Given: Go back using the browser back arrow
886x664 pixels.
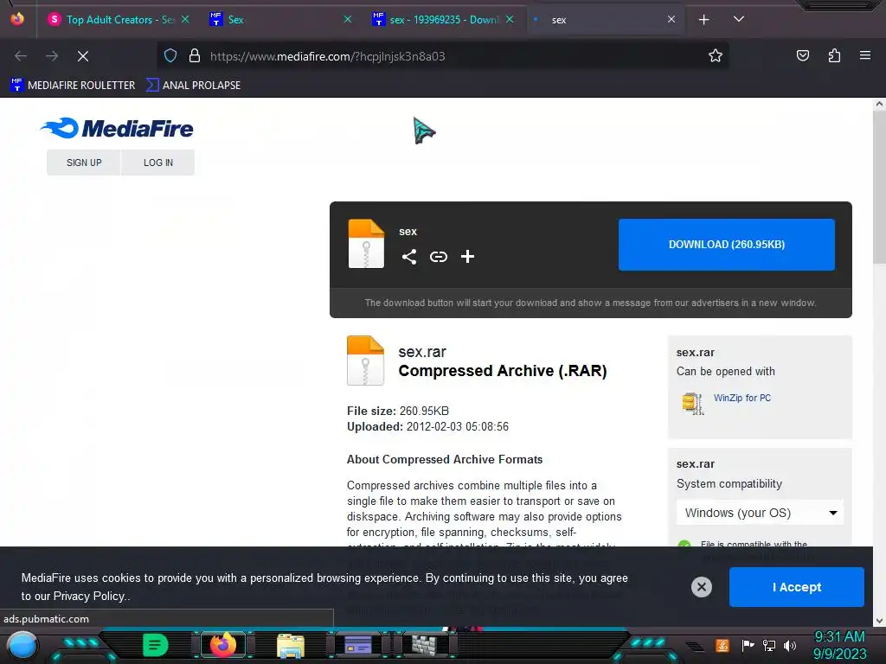Looking at the screenshot, I should click(21, 56).
